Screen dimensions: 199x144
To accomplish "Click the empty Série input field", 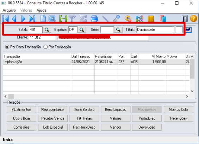I will tap(107, 30).
